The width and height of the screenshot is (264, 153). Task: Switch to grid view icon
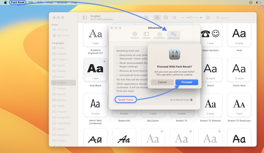(x=157, y=17)
